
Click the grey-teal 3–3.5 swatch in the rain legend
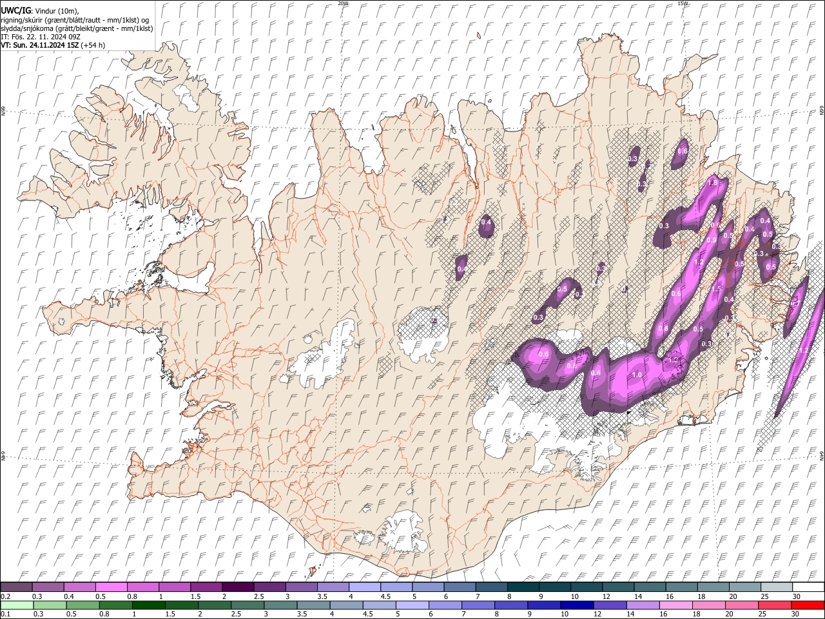click(280, 605)
